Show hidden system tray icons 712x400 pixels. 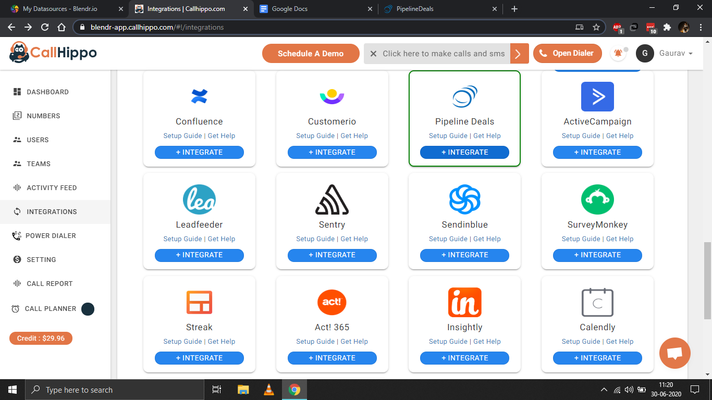click(x=604, y=390)
